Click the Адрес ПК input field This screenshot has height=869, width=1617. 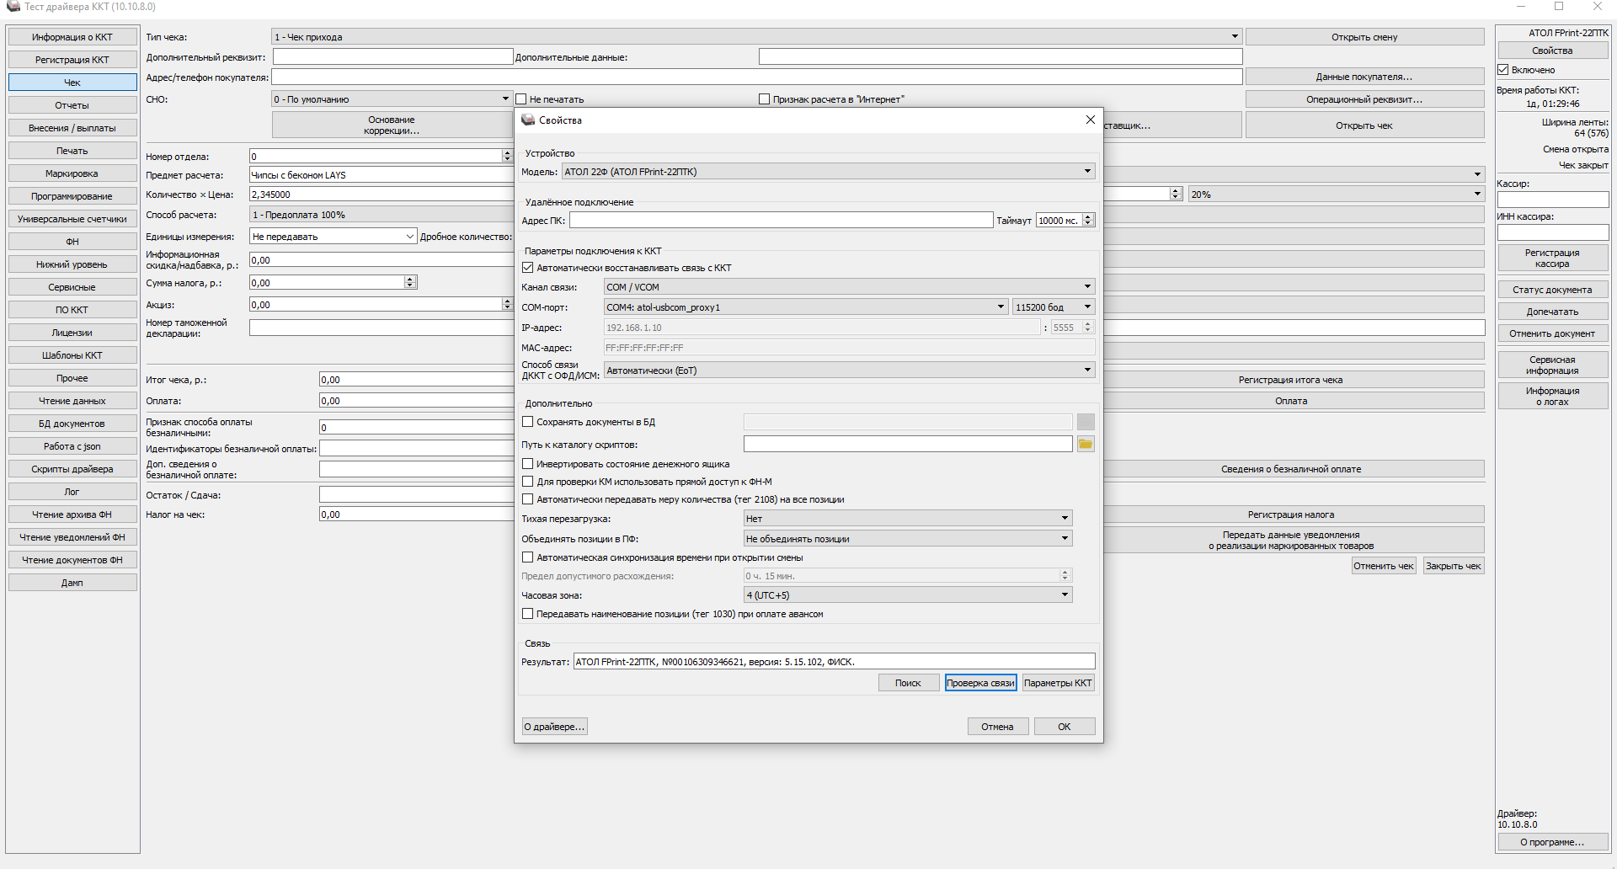click(781, 221)
